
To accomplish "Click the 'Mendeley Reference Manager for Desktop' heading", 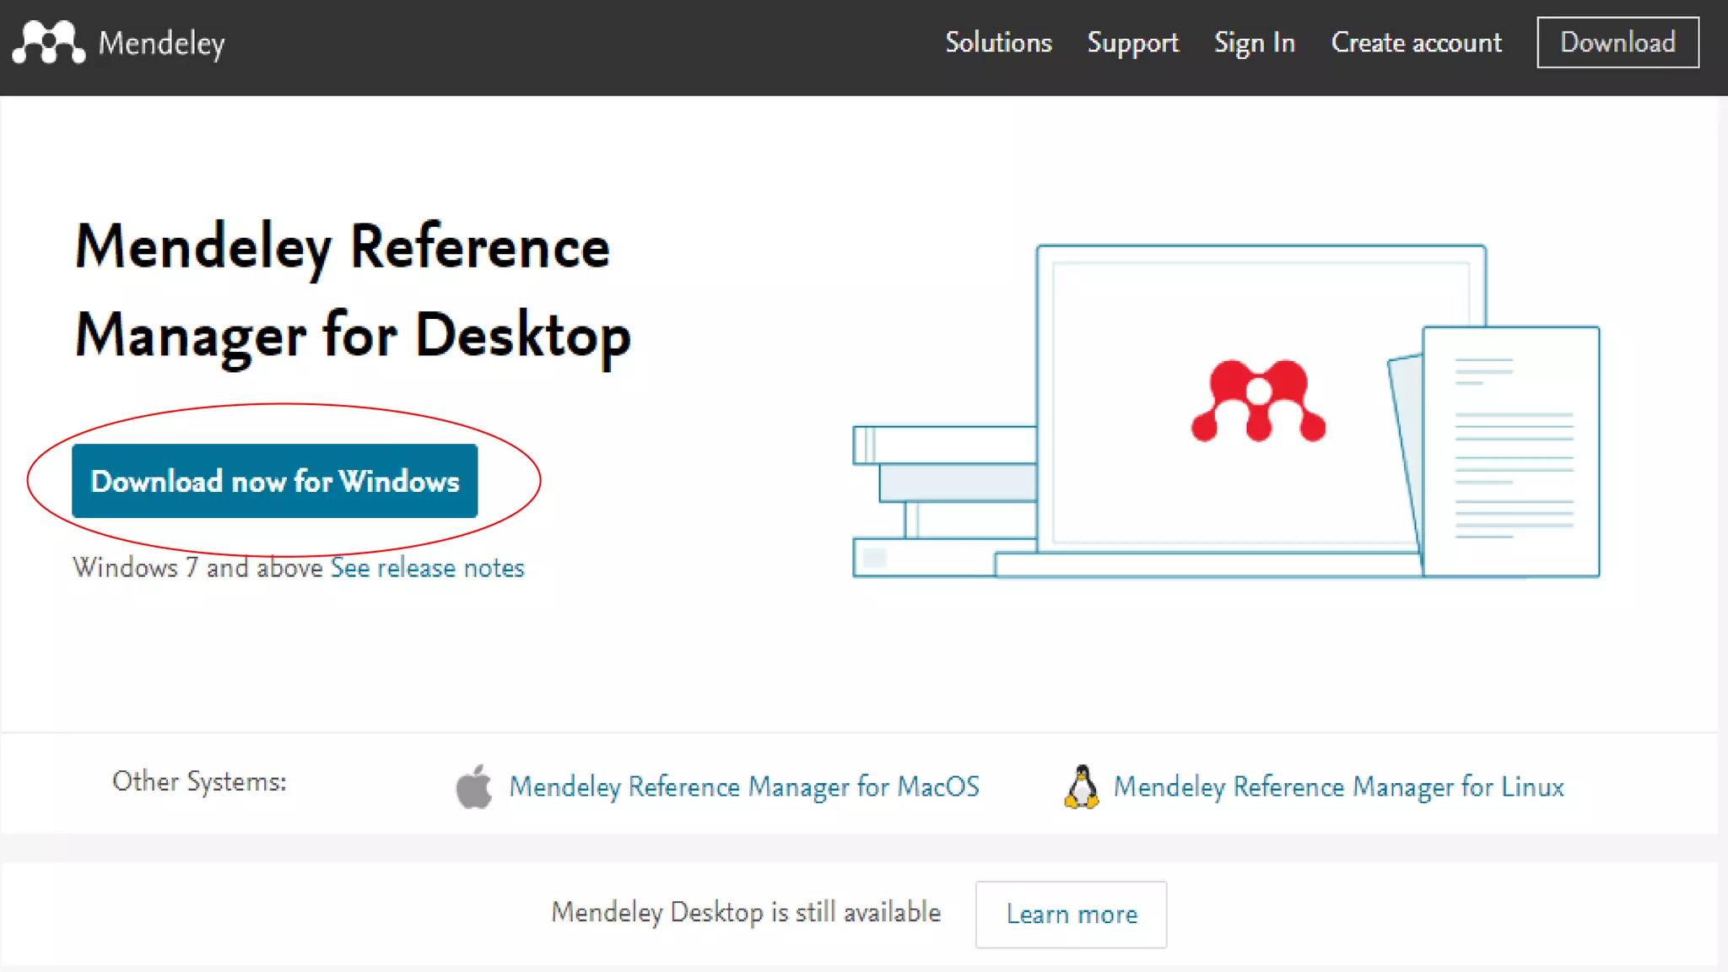I will [353, 292].
